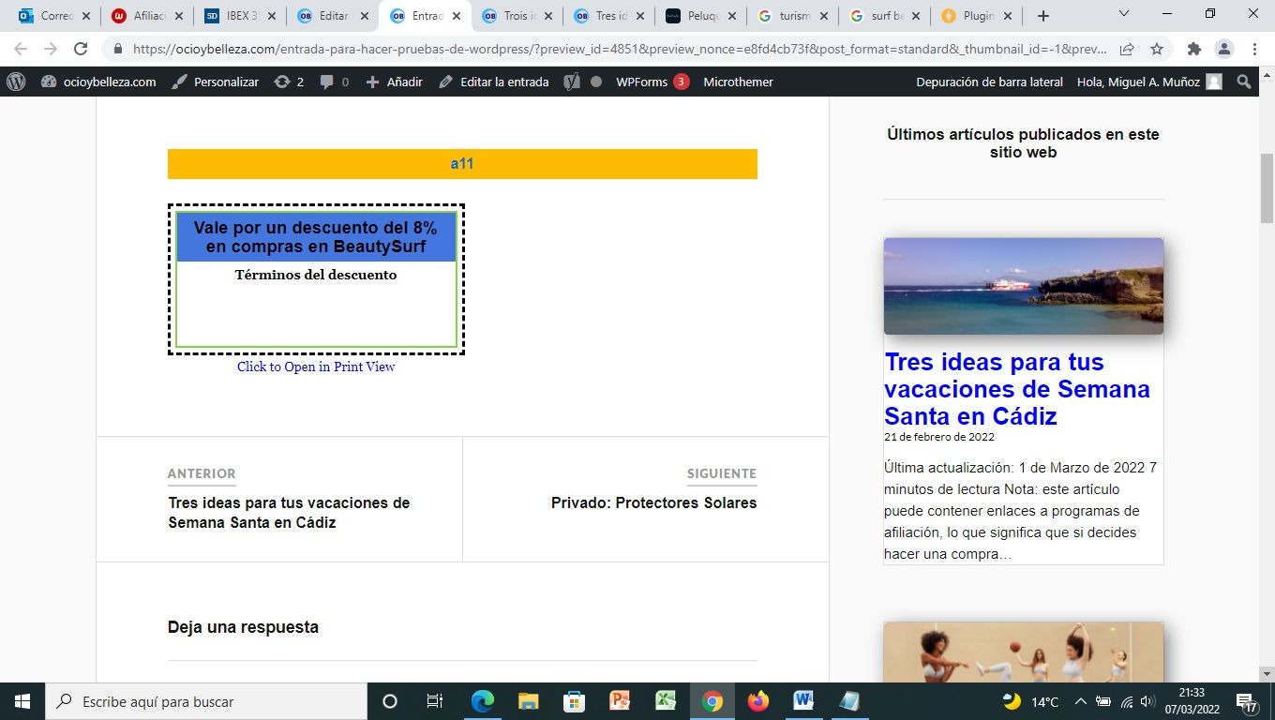1275x720 pixels.
Task: Click the 21 de febrero de 2022 date
Action: tap(939, 437)
